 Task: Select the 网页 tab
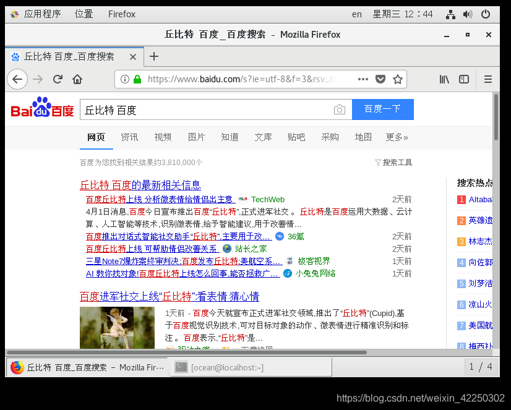click(96, 137)
